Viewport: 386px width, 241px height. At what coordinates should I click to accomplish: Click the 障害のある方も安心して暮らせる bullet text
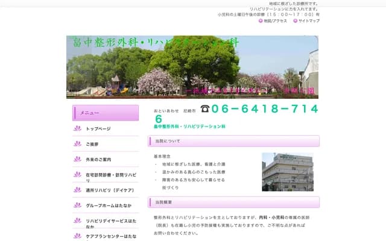tap(194, 180)
